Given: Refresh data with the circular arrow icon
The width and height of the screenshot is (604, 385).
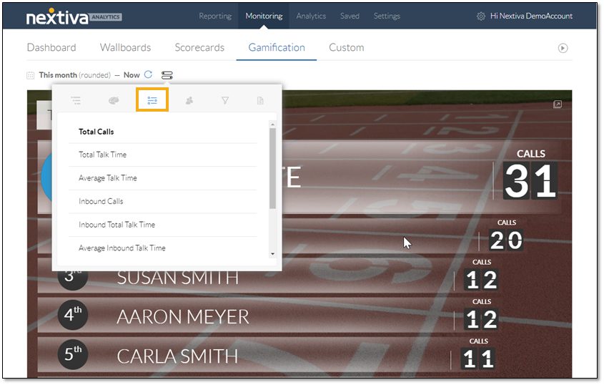Looking at the screenshot, I should tap(148, 74).
